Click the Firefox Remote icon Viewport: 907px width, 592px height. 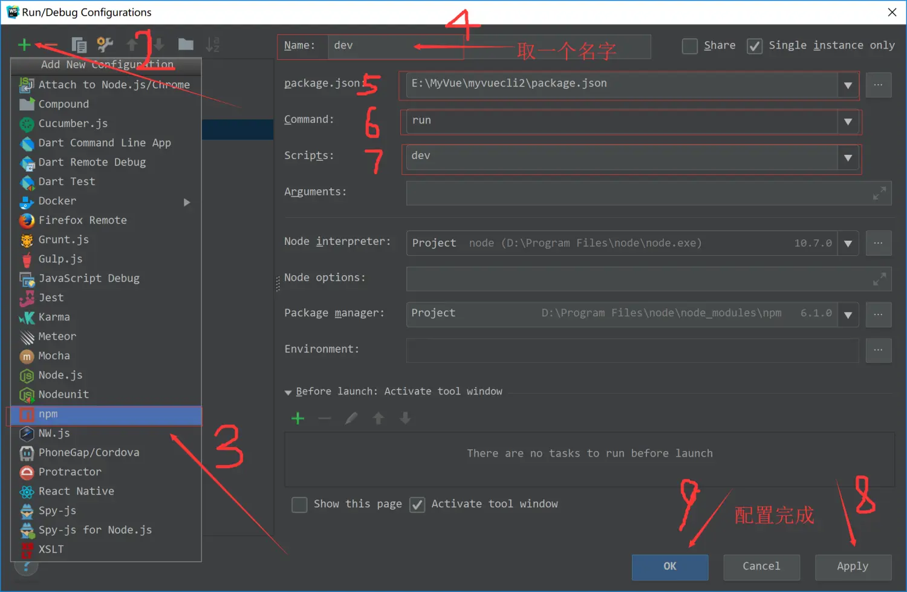(x=27, y=221)
